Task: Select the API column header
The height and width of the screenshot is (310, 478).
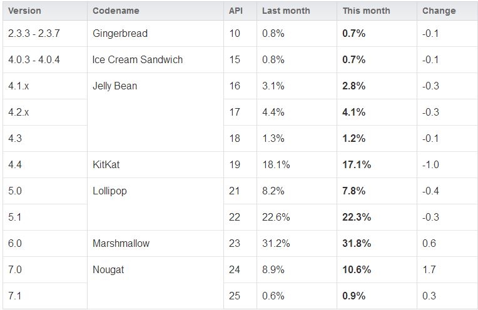Action: pos(236,11)
